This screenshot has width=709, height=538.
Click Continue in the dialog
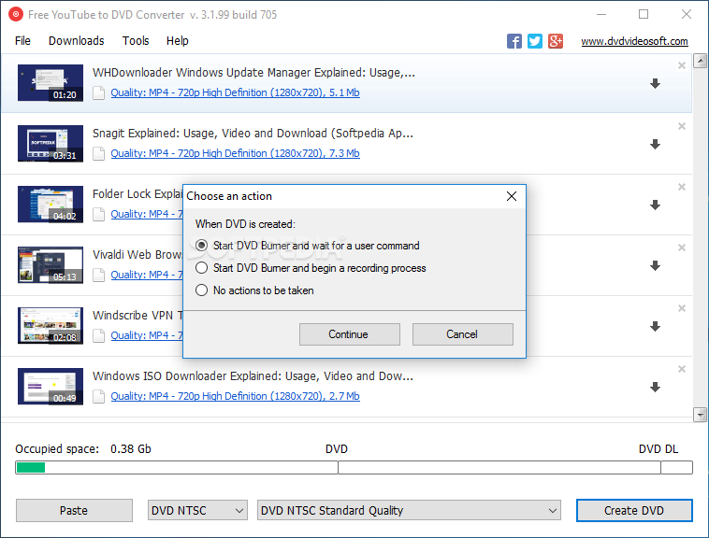[x=350, y=334]
